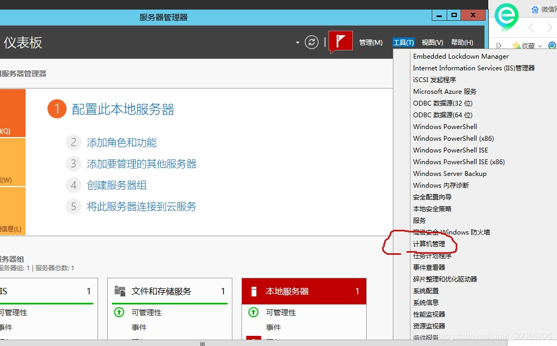Click 可管理性 under 文件和存储服务
This screenshot has width=557, height=346.
pyautogui.click(x=147, y=312)
